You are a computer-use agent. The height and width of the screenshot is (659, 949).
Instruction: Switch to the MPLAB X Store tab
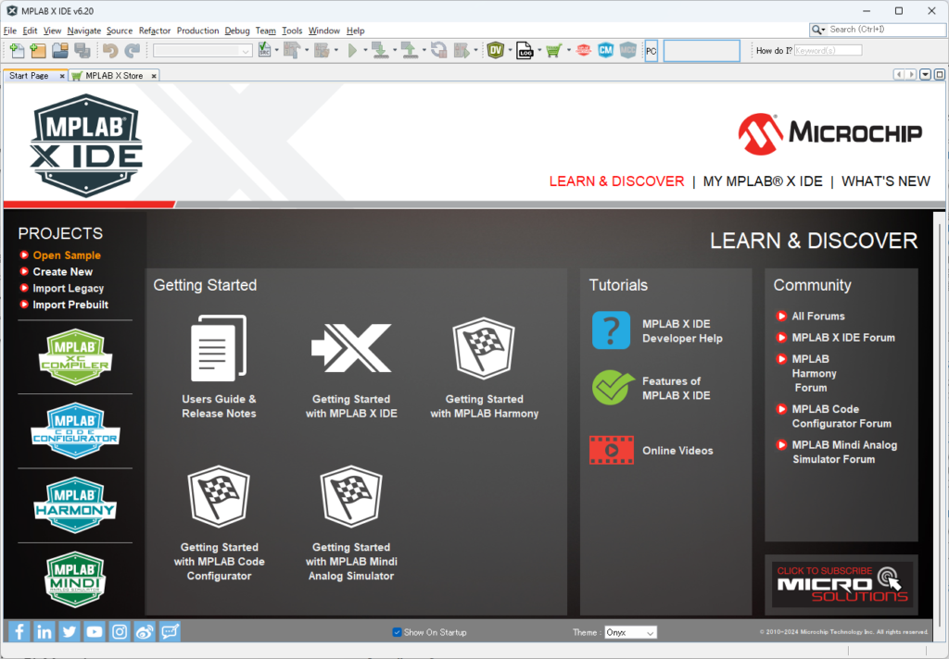point(114,76)
